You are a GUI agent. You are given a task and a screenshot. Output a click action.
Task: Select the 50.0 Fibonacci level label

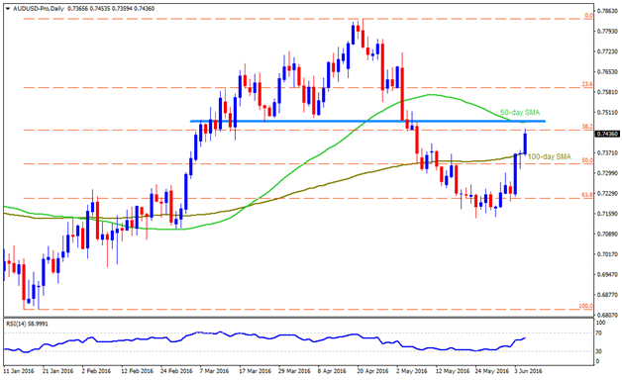(587, 160)
